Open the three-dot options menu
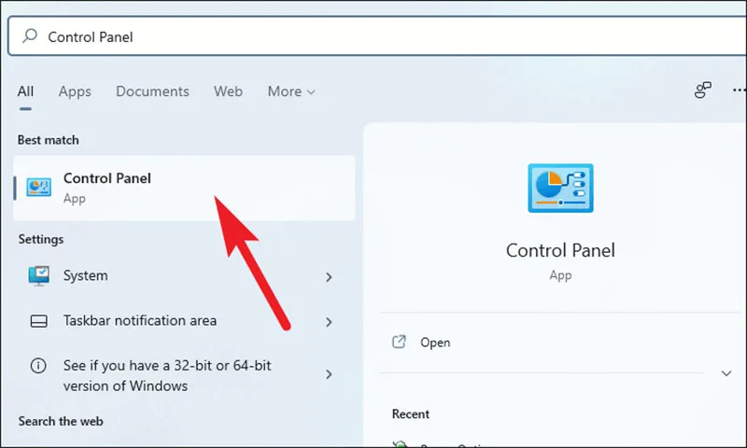This screenshot has width=747, height=448. coord(740,90)
